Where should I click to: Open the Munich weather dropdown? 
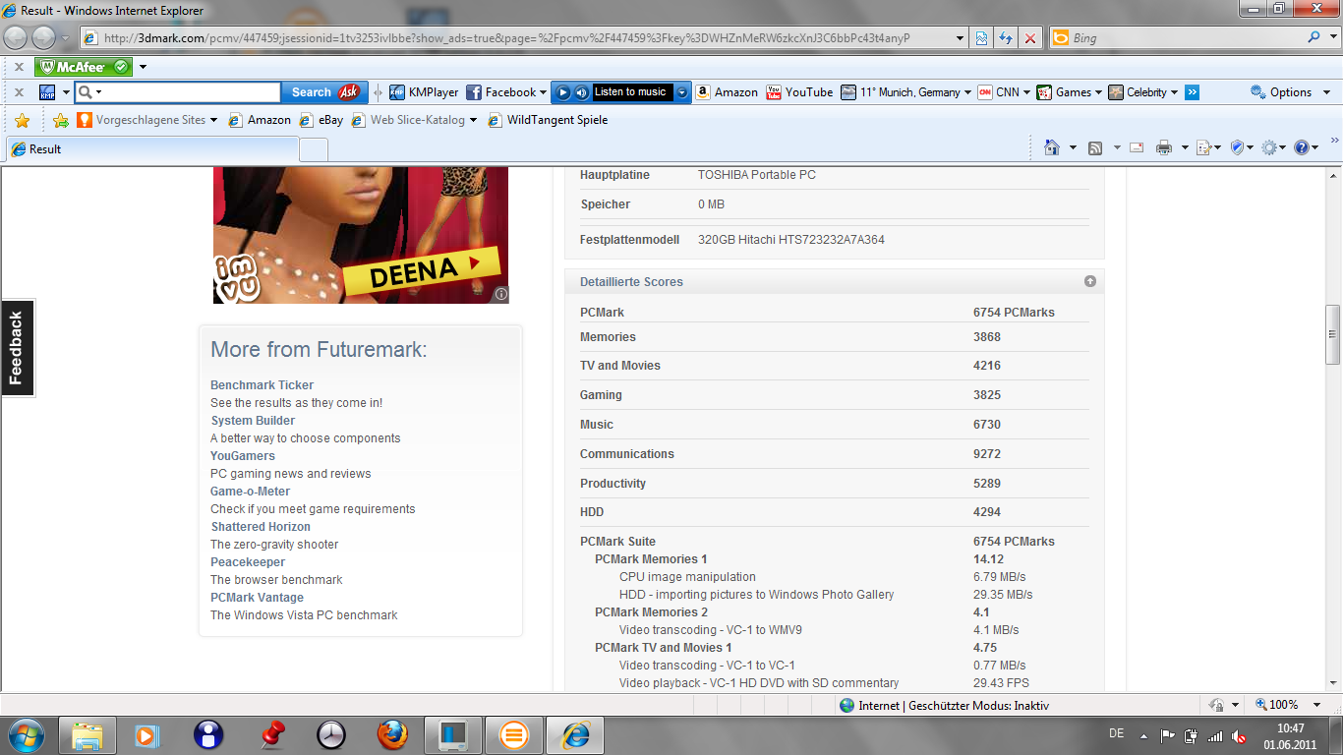pyautogui.click(x=968, y=92)
